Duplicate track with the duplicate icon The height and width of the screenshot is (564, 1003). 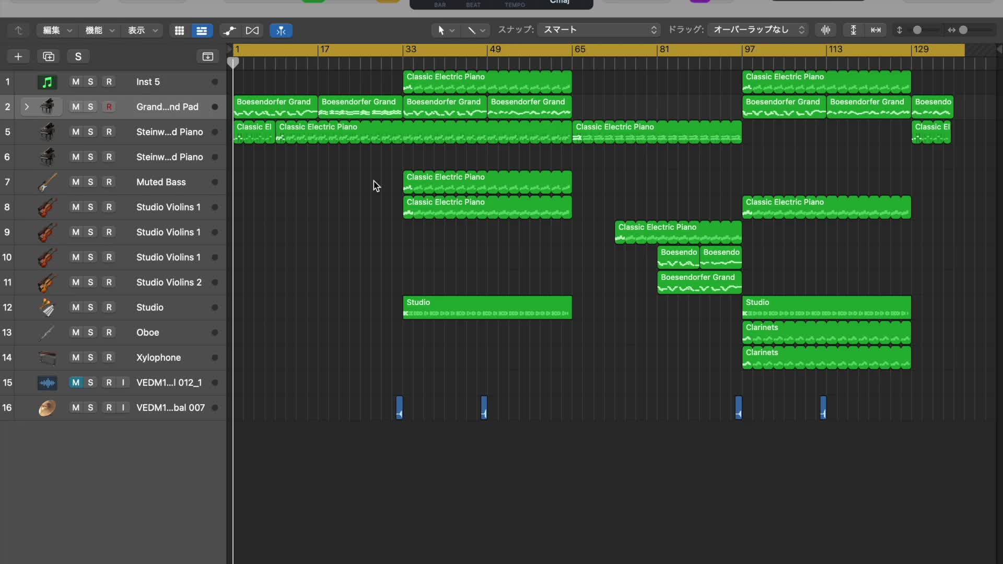49,56
